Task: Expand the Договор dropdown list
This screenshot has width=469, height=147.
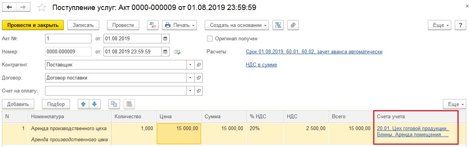Action: (190, 78)
